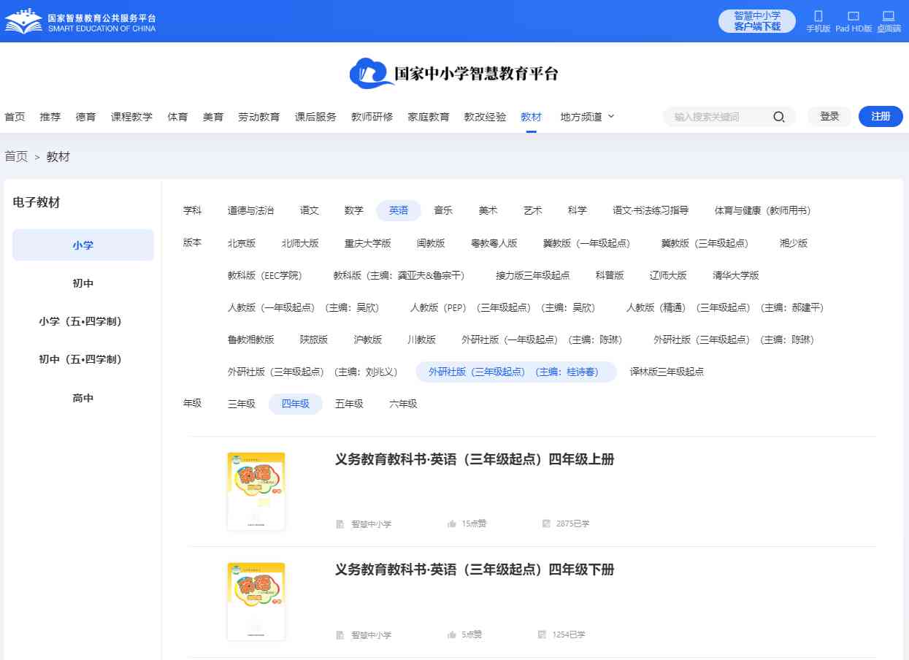Open the 家庭教育 nav item
909x660 pixels.
click(429, 117)
